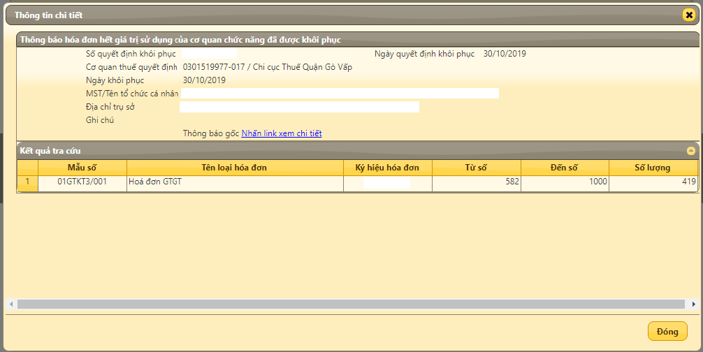Click the Ghi chú label

pos(100,120)
